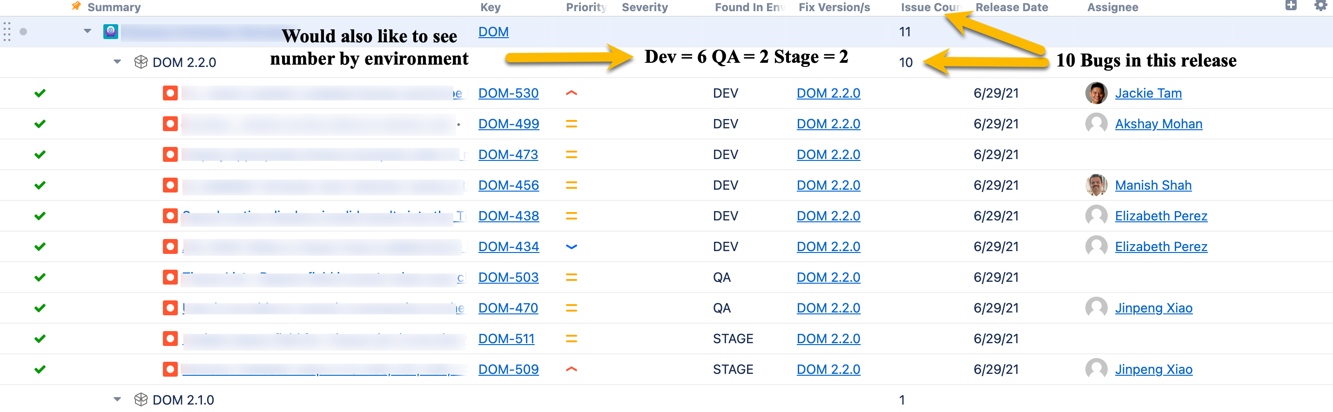1333x412 pixels.
Task: Click the version cube icon beside DOM 2.2.0
Action: click(141, 62)
